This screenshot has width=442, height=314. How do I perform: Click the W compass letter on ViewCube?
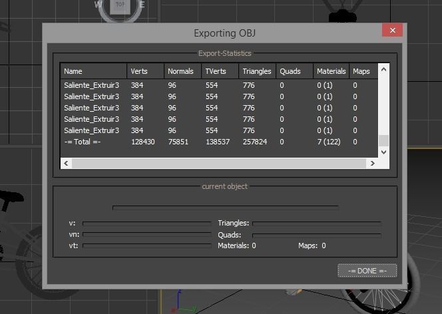98,5
